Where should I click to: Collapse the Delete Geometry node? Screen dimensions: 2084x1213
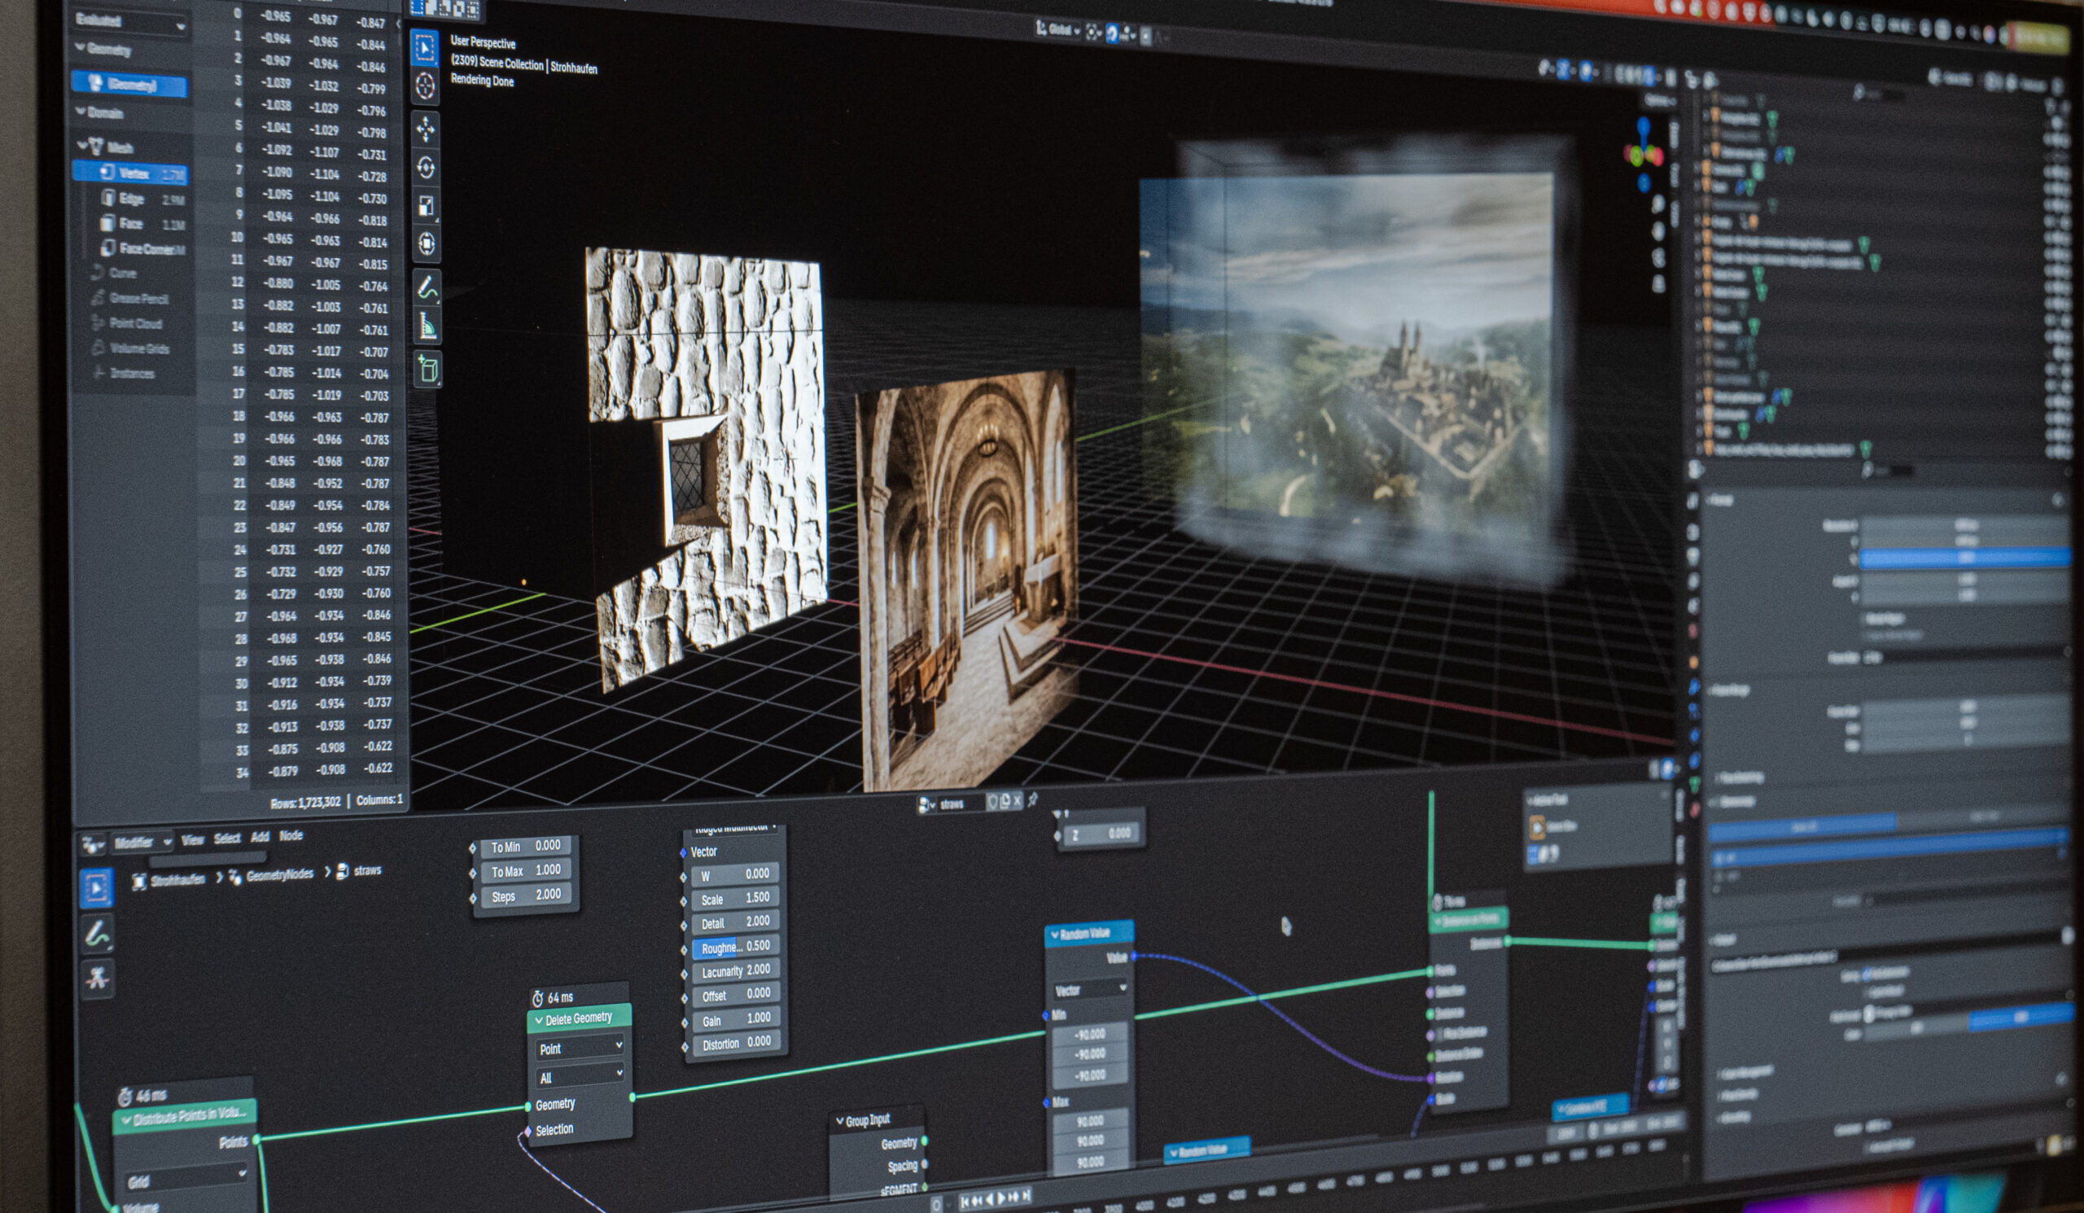click(539, 1019)
